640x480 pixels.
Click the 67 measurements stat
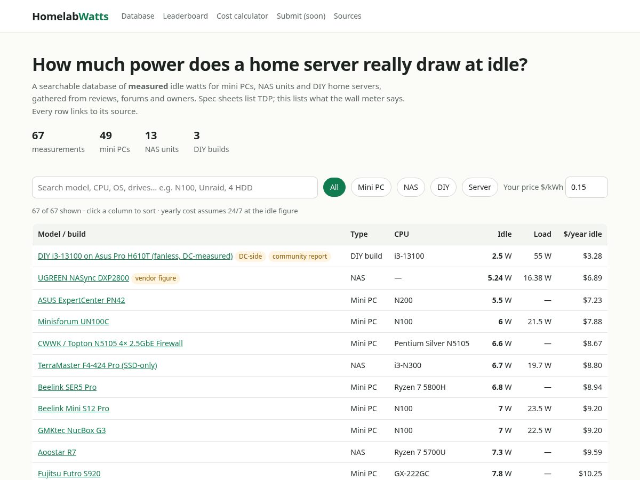(58, 142)
